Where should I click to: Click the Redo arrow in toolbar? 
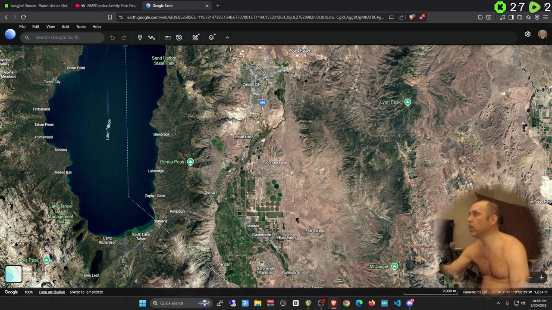[124, 37]
